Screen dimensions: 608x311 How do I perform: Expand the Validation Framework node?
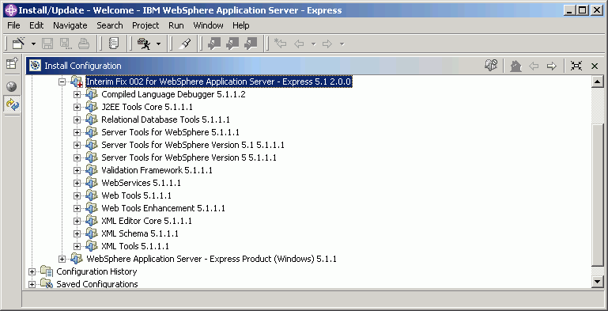click(77, 170)
